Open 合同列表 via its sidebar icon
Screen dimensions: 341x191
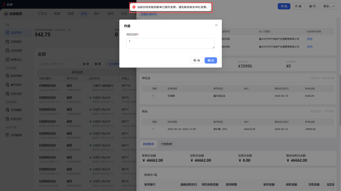pyautogui.click(x=8, y=33)
